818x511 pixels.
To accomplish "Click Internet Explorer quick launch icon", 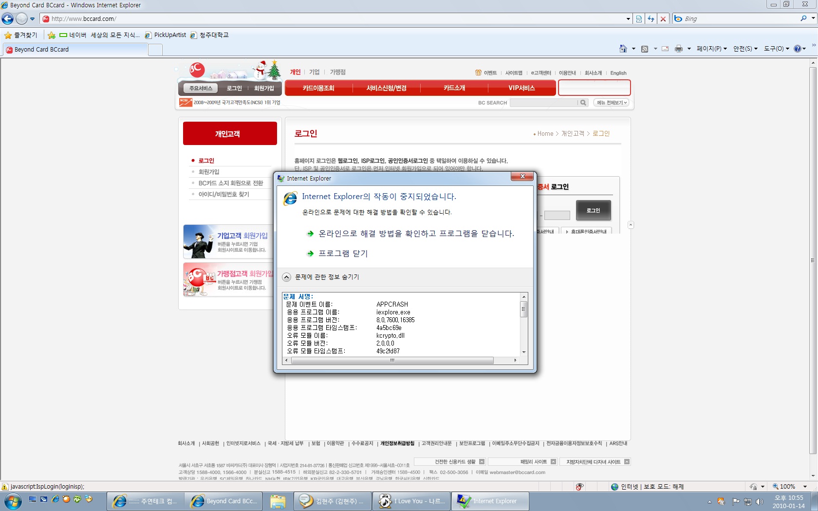I will coord(56,499).
